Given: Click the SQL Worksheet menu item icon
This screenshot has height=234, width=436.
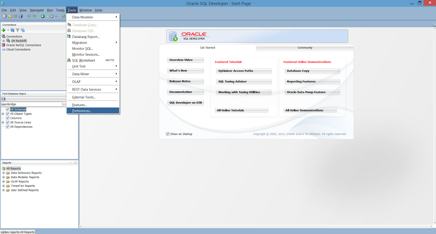Looking at the screenshot, I should coord(69,60).
